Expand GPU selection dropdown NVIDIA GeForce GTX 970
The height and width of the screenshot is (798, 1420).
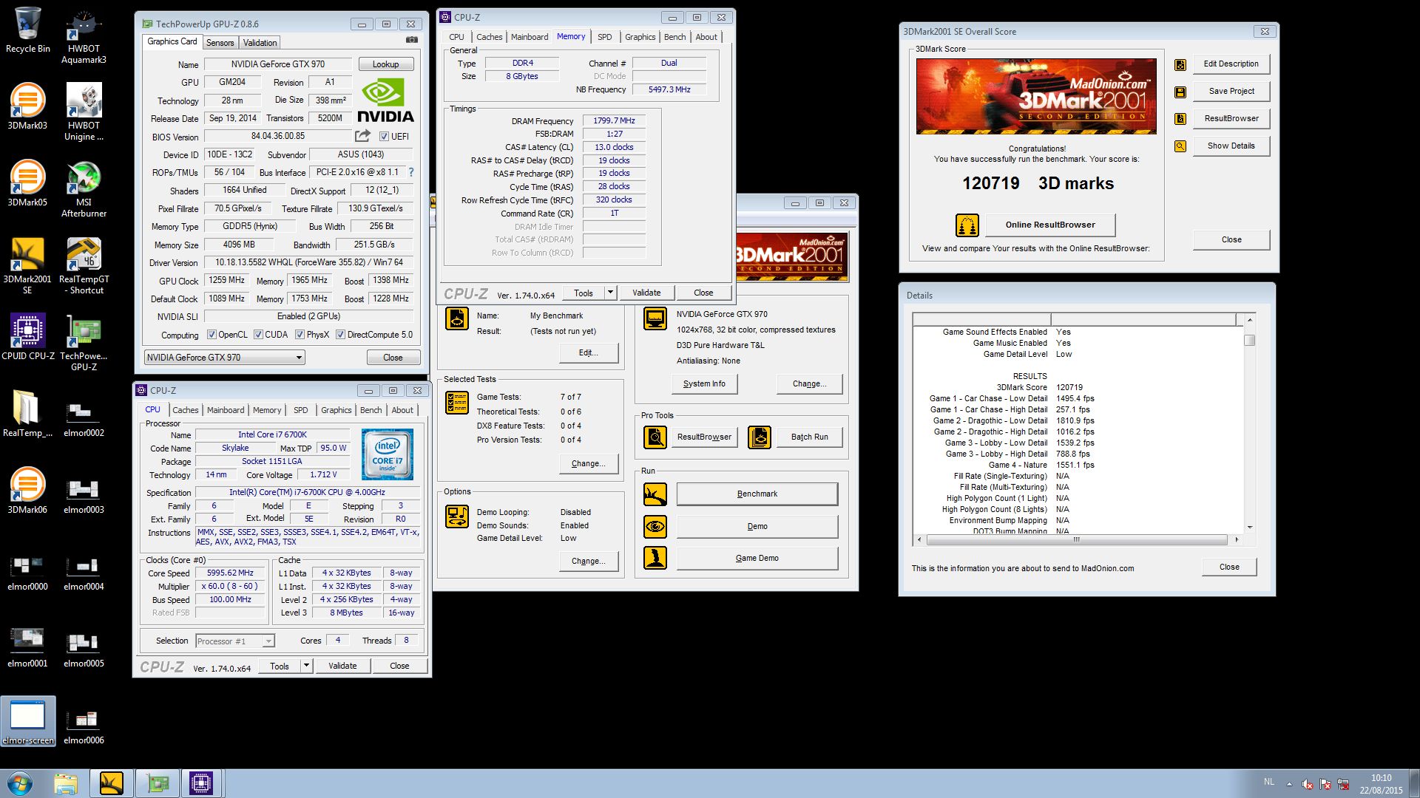225,358
